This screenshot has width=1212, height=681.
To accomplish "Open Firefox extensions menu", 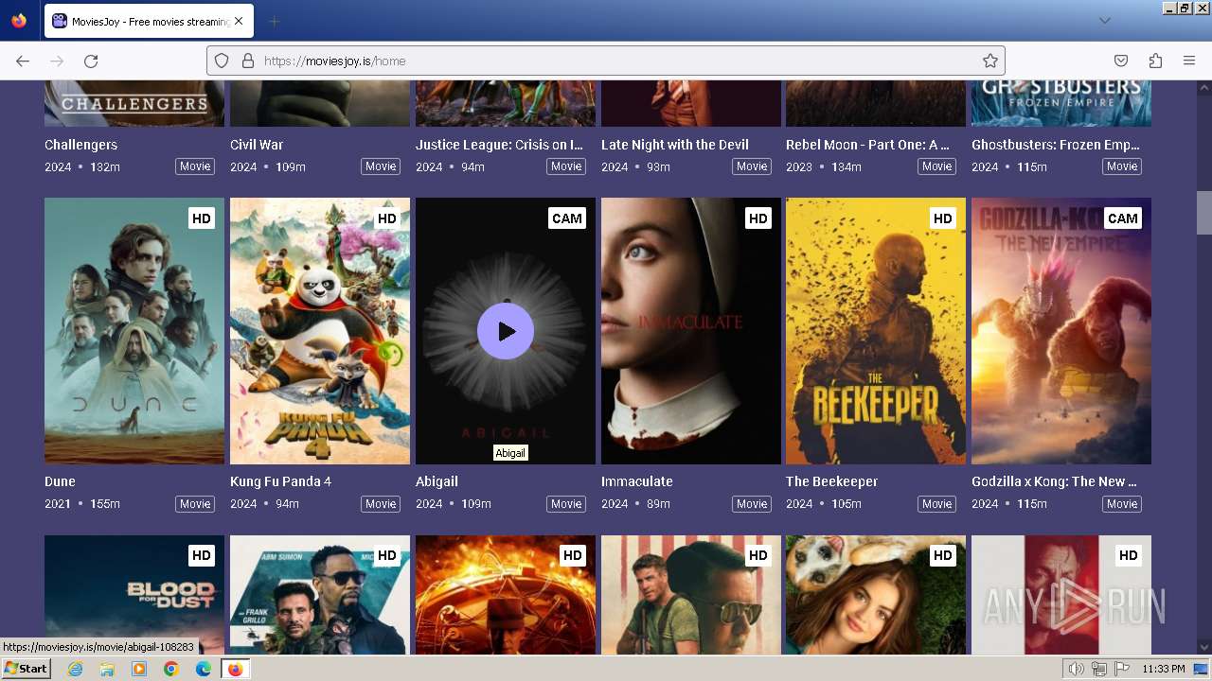I will [x=1155, y=61].
